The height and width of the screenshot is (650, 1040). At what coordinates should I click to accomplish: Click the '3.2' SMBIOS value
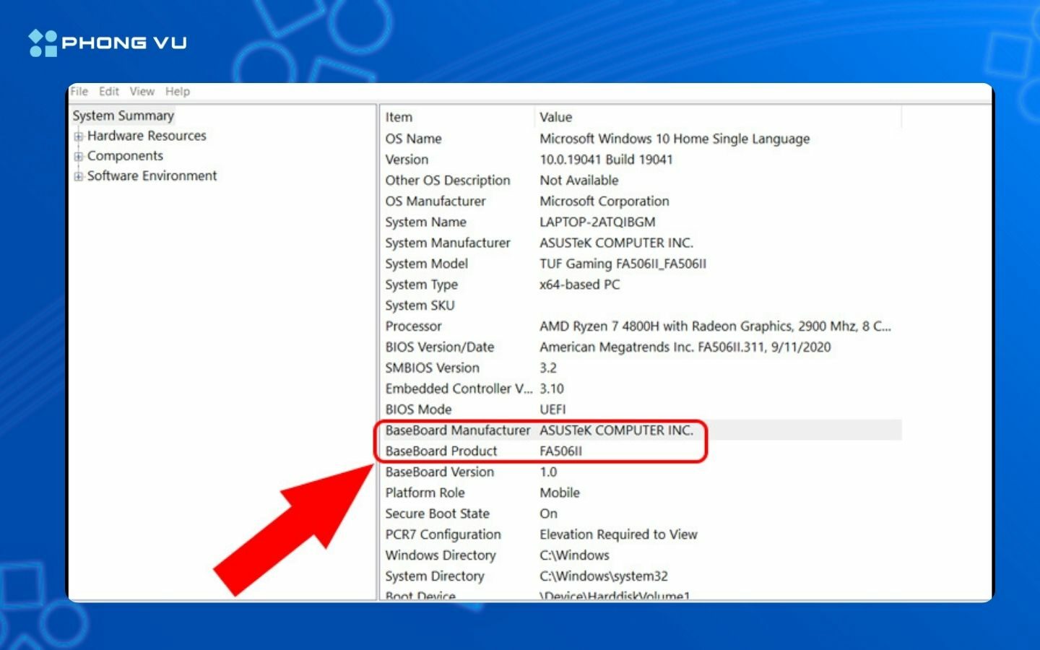pyautogui.click(x=548, y=368)
